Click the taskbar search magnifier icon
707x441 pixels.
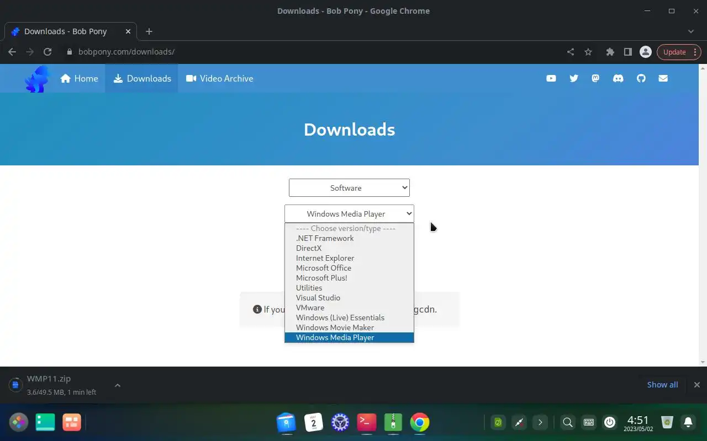pos(567,423)
